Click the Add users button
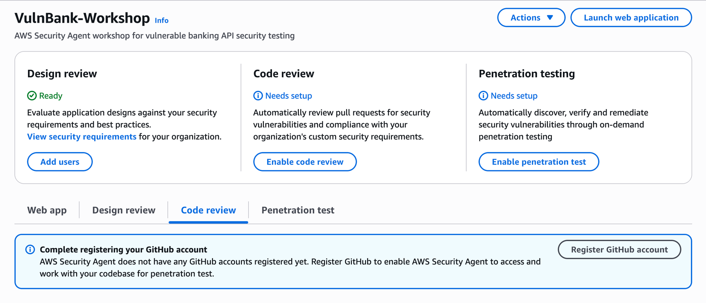The width and height of the screenshot is (706, 303). pos(60,162)
